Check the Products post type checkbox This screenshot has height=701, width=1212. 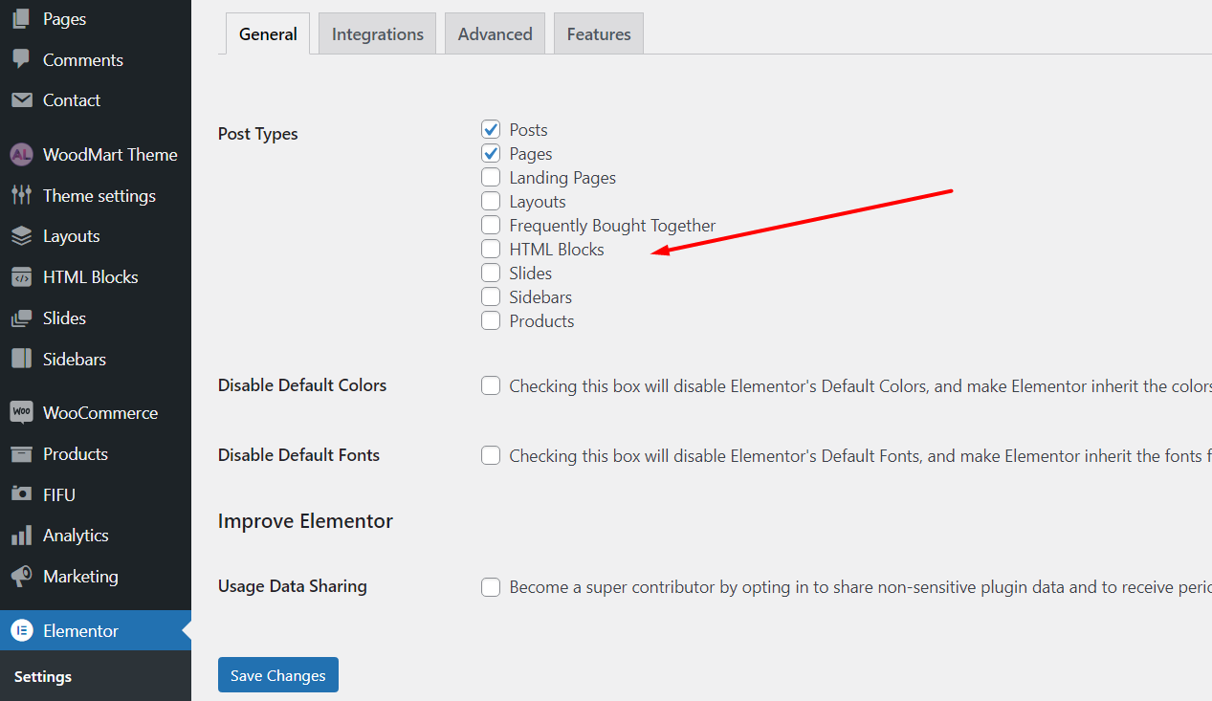tap(491, 320)
